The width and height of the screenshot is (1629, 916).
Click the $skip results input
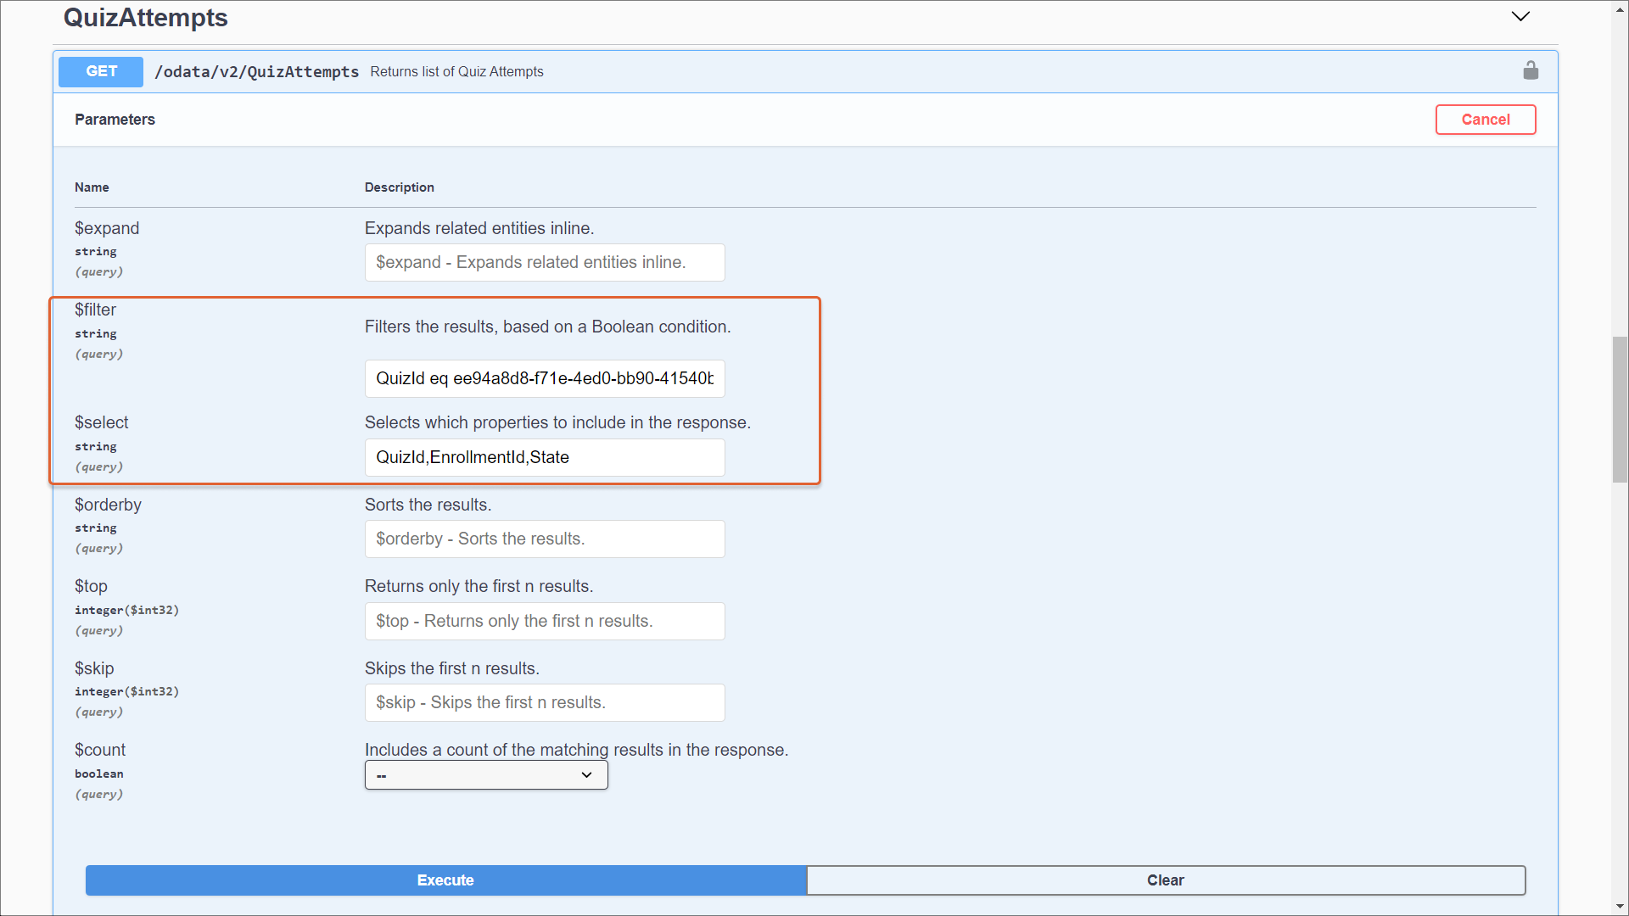(544, 703)
